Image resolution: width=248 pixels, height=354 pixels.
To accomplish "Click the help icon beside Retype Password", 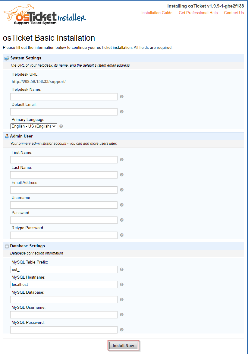I will [x=121, y=235].
